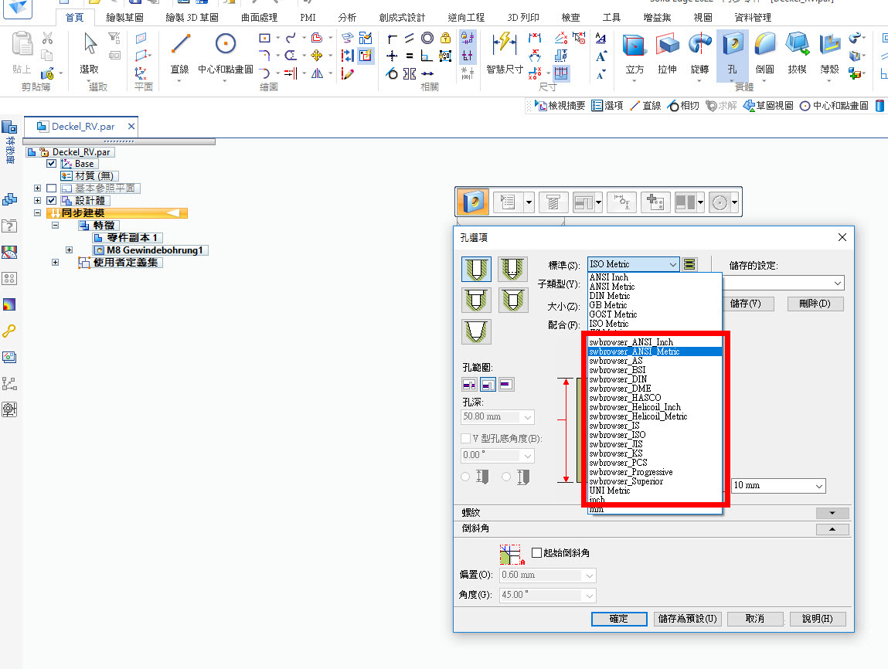Click the 倒圓 round tool
Viewport: 888px width, 669px height.
(x=764, y=54)
